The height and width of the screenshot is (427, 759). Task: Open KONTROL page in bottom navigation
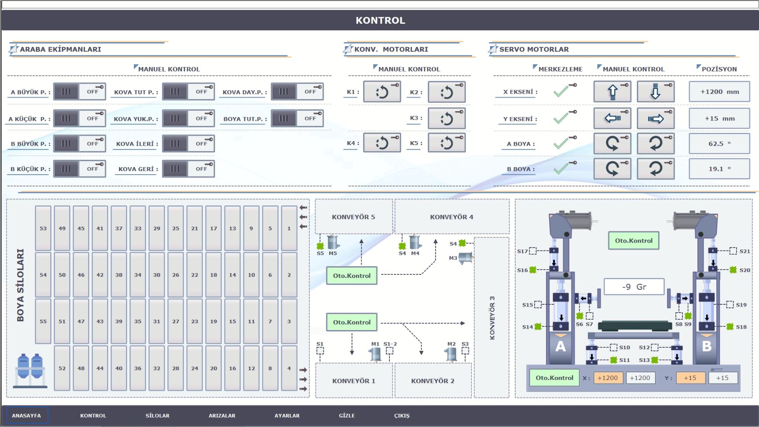pyautogui.click(x=93, y=416)
